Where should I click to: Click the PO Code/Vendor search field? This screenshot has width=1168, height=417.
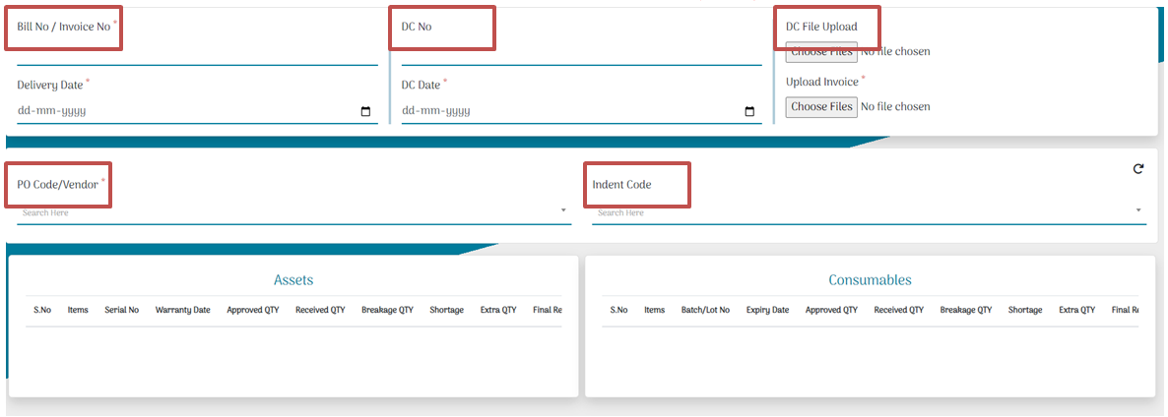286,212
